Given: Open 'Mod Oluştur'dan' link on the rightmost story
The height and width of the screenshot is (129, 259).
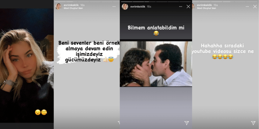Looking at the screenshot, I should tap(206, 8).
